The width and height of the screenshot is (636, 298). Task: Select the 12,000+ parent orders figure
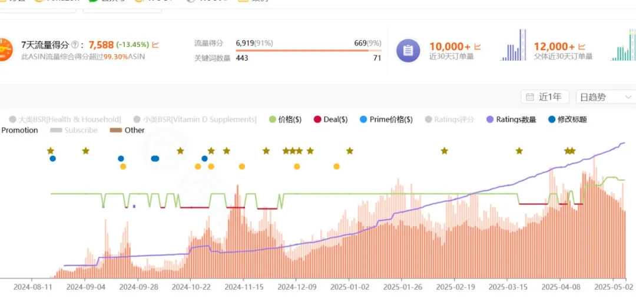click(555, 47)
